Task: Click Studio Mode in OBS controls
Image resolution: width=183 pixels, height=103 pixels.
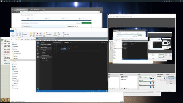Action: [171, 80]
